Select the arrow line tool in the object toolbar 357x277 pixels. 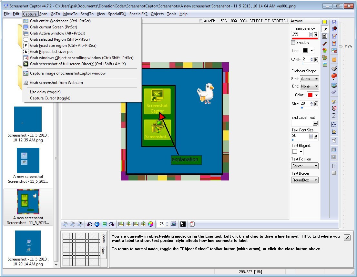click(325, 29)
